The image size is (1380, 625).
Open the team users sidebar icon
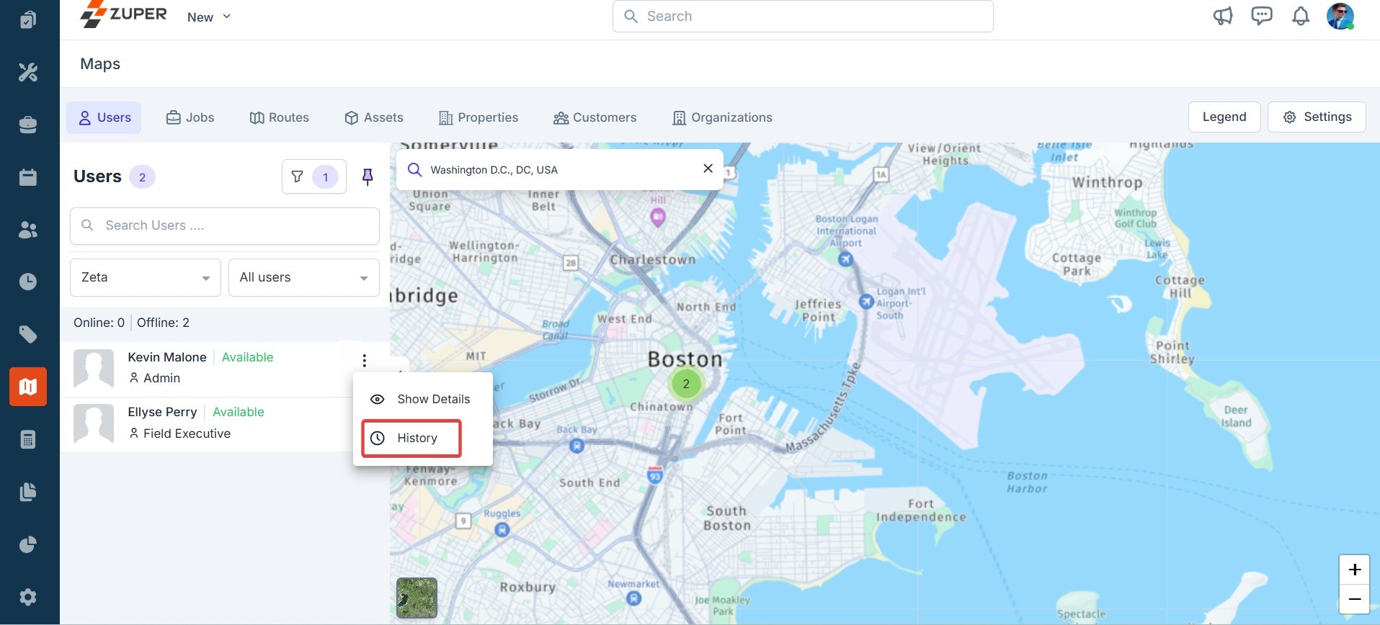(x=28, y=230)
